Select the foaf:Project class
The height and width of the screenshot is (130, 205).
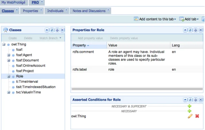25,71
